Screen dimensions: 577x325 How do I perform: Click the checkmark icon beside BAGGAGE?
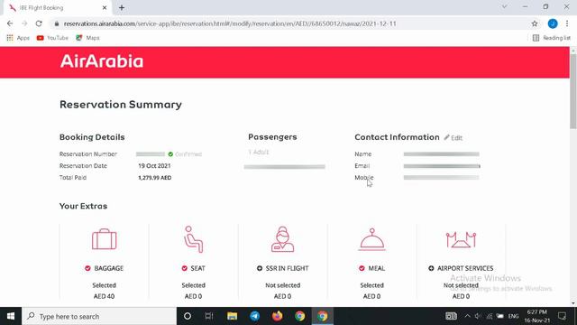point(87,268)
